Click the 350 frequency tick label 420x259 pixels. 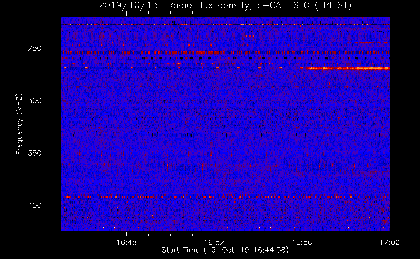coord(35,153)
